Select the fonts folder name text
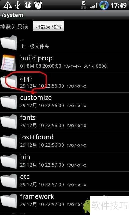This screenshot has width=129, height=215. tap(28, 117)
